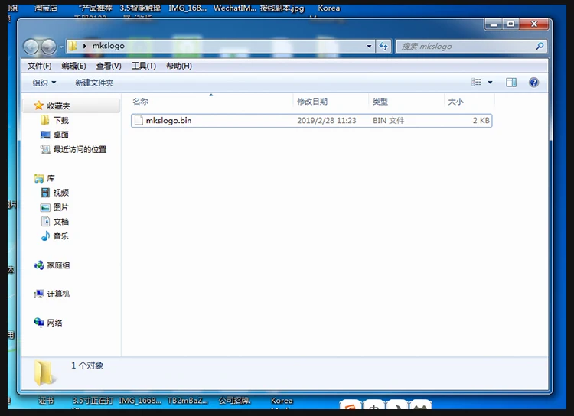Click the 计算机 computer icon

pyautogui.click(x=39, y=294)
